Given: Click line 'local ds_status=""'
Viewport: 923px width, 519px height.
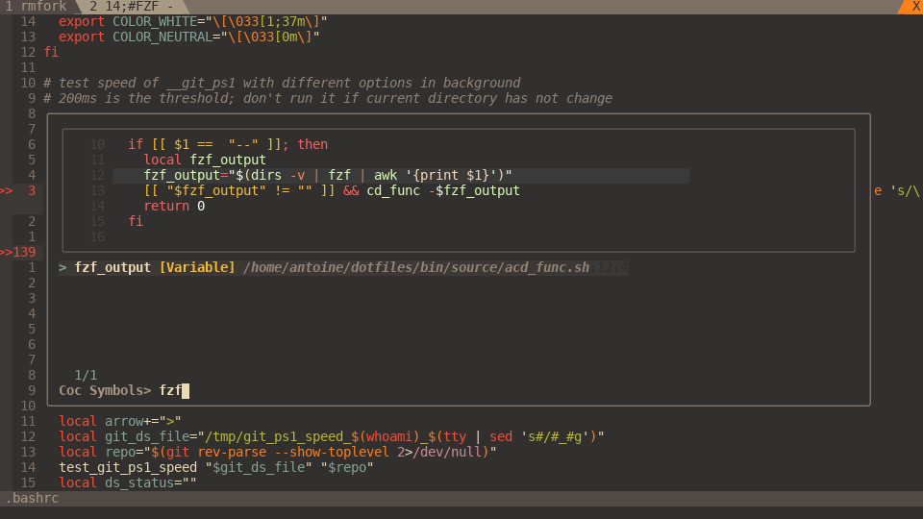Looking at the screenshot, I should point(128,482).
